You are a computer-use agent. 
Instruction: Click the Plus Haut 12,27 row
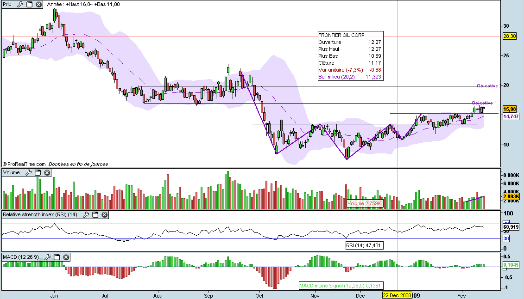pyautogui.click(x=349, y=49)
